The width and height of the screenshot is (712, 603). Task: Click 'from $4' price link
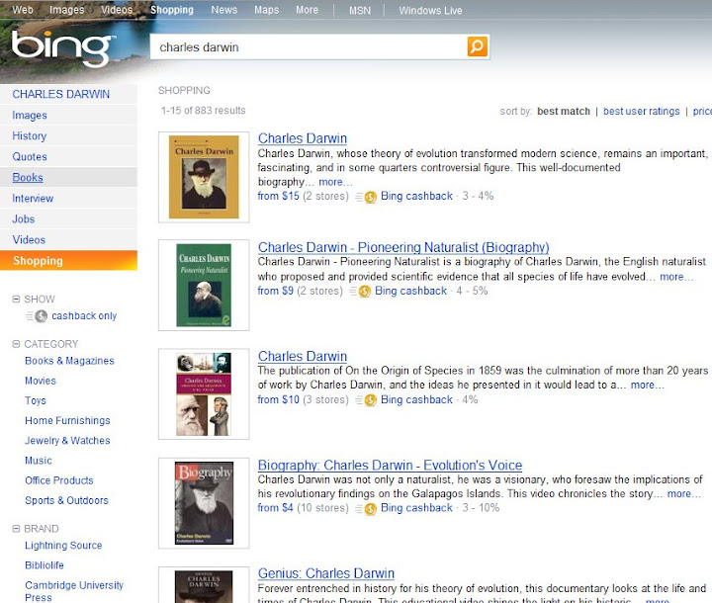point(275,508)
